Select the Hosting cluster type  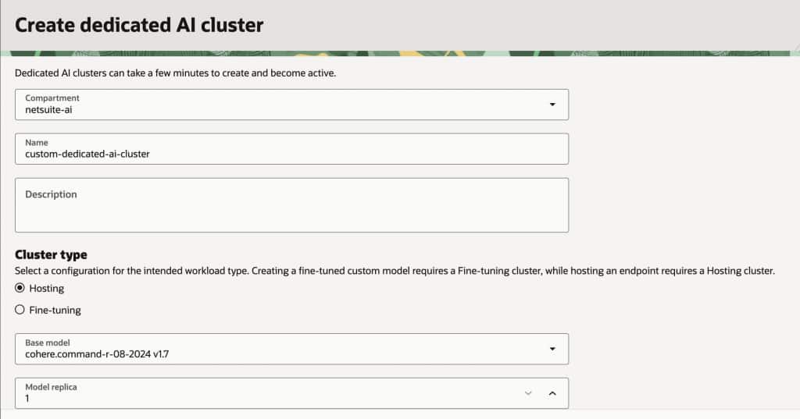20,288
